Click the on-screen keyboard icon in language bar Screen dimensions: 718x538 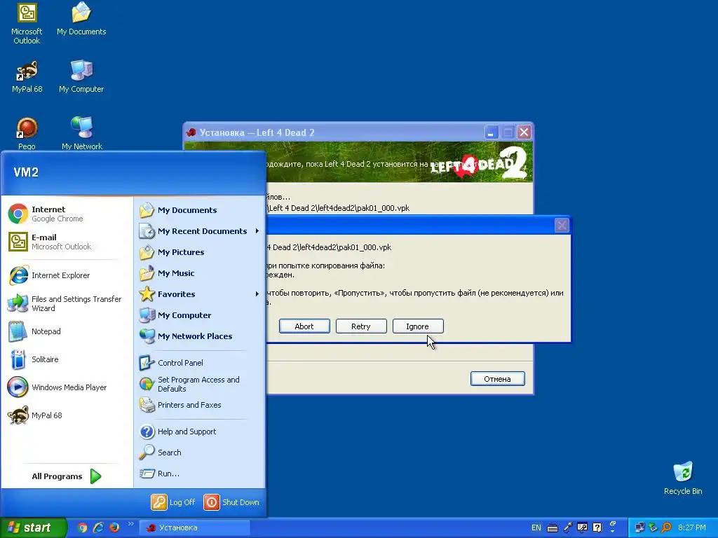click(x=553, y=528)
